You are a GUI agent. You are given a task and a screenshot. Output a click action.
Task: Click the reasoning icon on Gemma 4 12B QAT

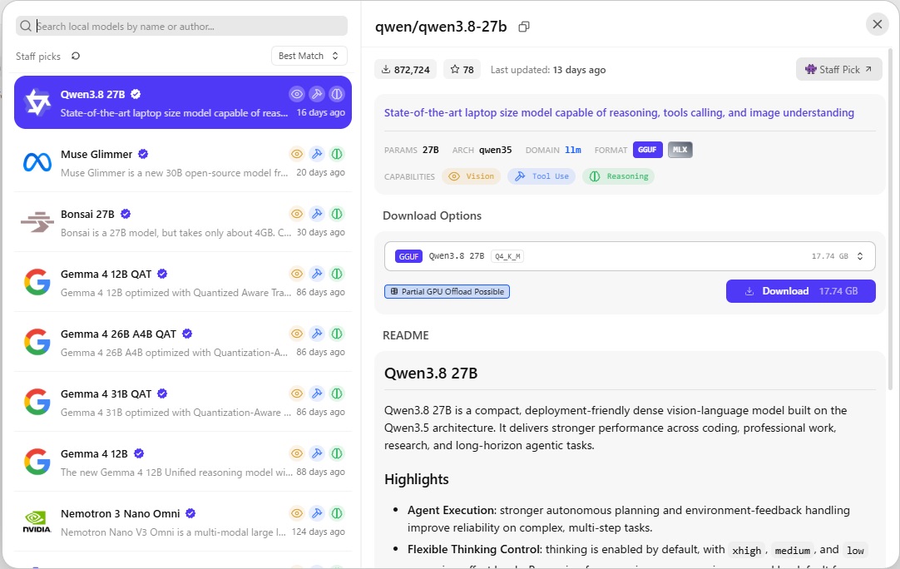pos(337,274)
